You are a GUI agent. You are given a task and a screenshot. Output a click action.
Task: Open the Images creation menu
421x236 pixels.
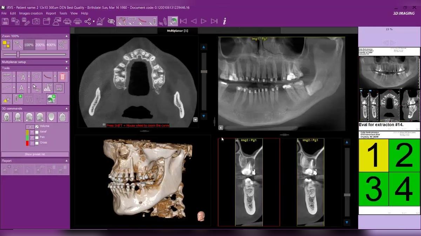31,13
